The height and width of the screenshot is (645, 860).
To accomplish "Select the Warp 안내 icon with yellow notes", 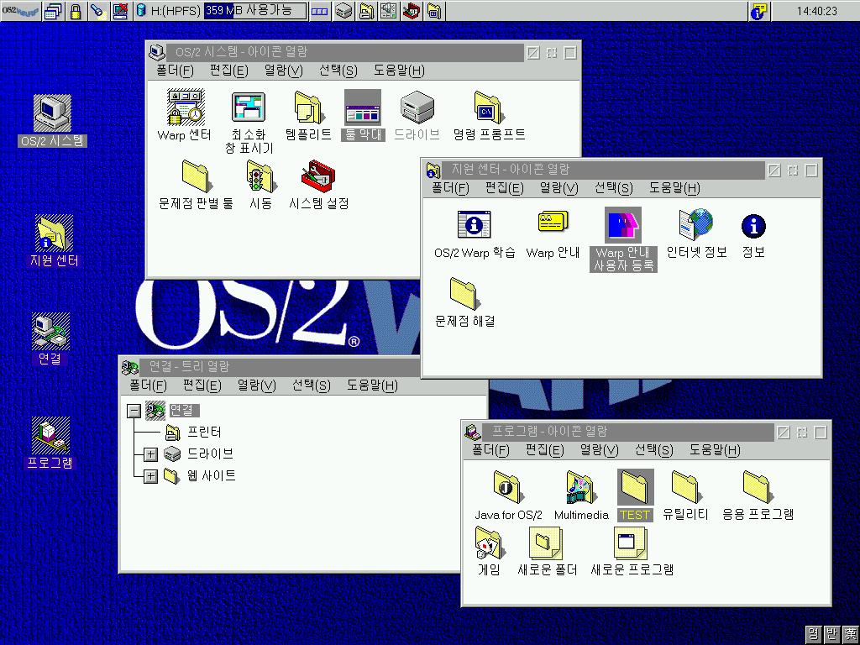I will (553, 233).
